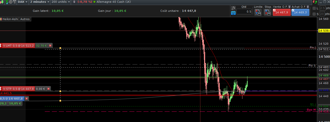The image size is (330, 122).
Task: Select the Autres tab
Action: [25, 19]
